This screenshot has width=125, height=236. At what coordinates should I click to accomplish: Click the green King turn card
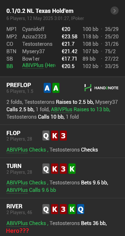pos(72,169)
